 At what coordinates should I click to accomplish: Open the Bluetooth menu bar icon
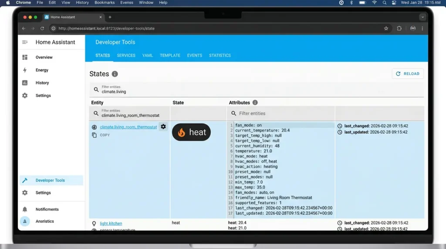tap(351, 3)
